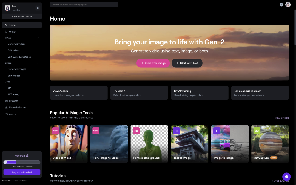This screenshot has height=185, width=296.
Task: Open the view all tutorials link
Action: [280, 181]
